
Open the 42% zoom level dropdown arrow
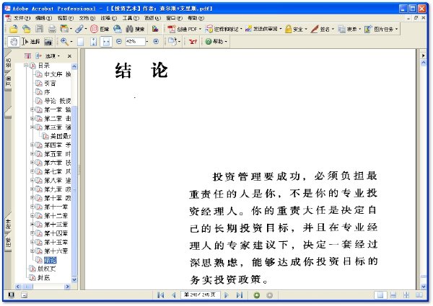click(x=147, y=42)
